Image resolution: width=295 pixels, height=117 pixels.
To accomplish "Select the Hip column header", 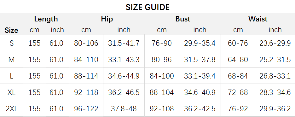I will pyautogui.click(x=107, y=19).
